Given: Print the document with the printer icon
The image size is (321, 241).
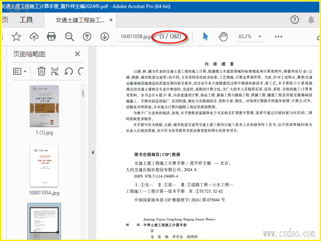Looking at the screenshot, I should click(51, 37).
